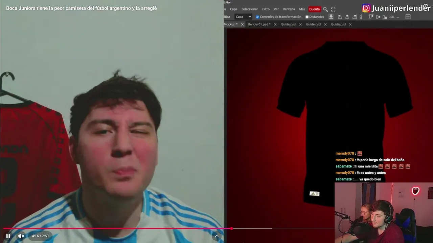The height and width of the screenshot is (243, 433).
Task: Click the heart badge in webcam overlay
Action: click(415, 191)
